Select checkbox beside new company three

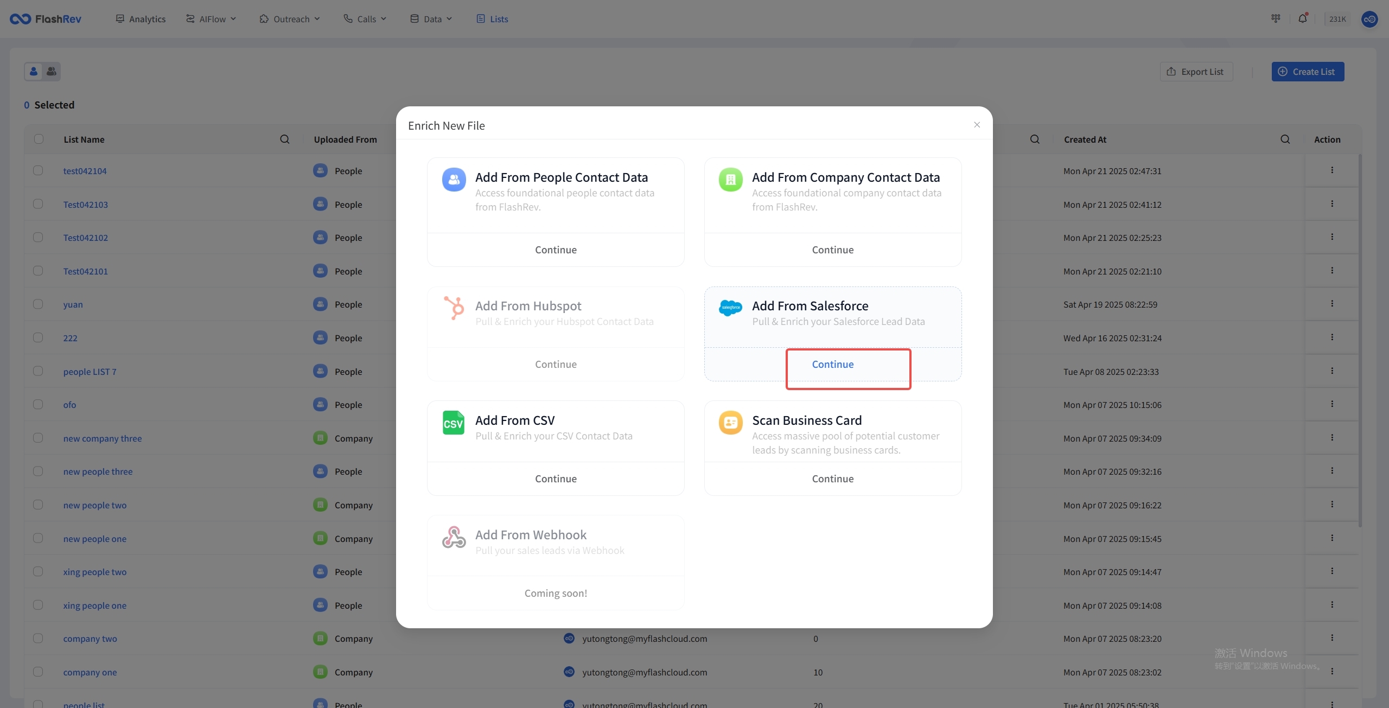38,438
